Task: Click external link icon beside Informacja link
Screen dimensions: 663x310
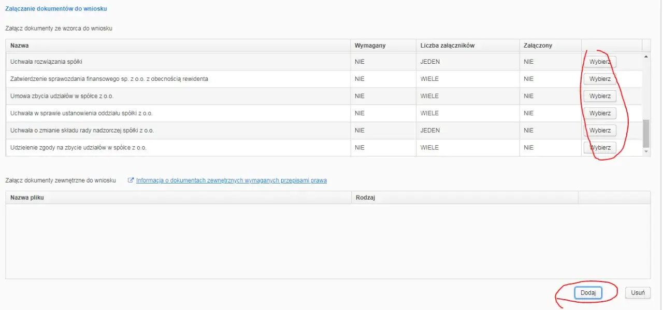Action: click(x=131, y=180)
